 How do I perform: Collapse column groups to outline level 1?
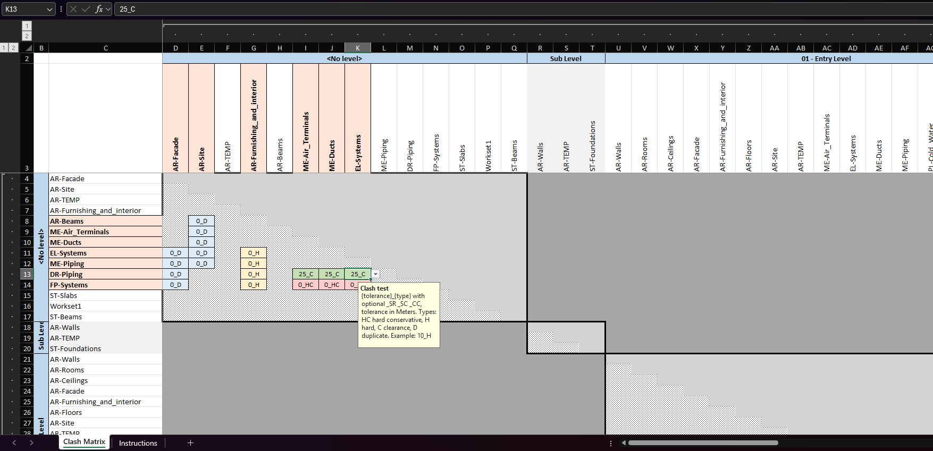coord(27,25)
